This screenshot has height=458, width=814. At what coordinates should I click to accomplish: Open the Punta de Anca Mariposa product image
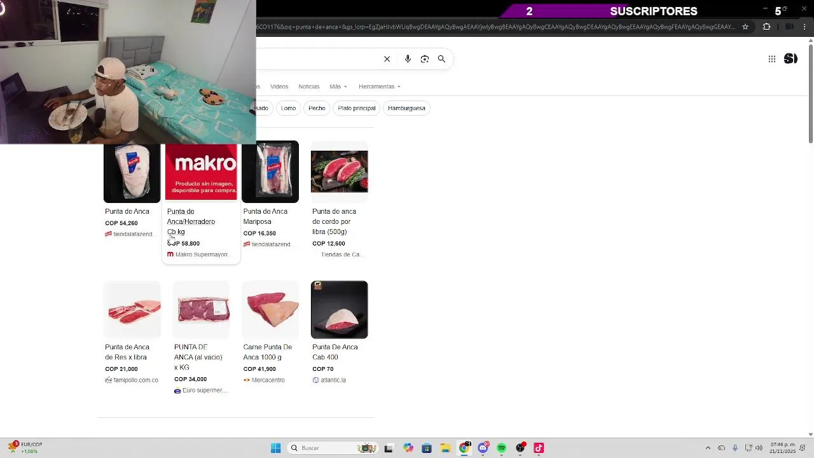pos(270,172)
